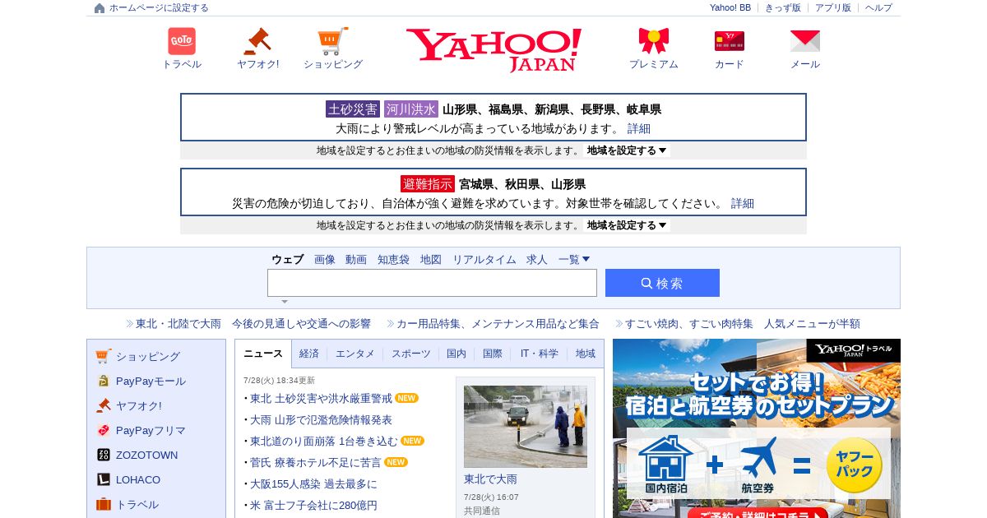Open 東北・北陸で大雨 forecast promo link
The image size is (987, 518).
[x=253, y=324]
